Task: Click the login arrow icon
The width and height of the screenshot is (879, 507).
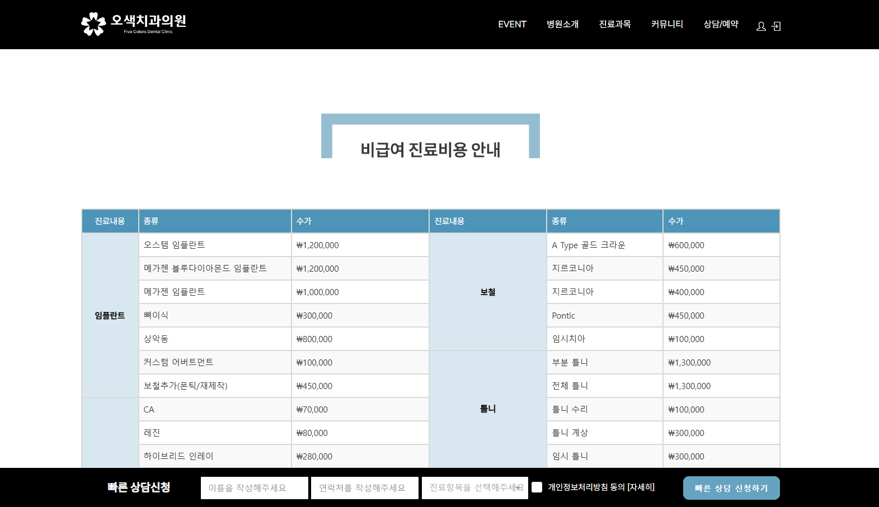Action: tap(776, 26)
